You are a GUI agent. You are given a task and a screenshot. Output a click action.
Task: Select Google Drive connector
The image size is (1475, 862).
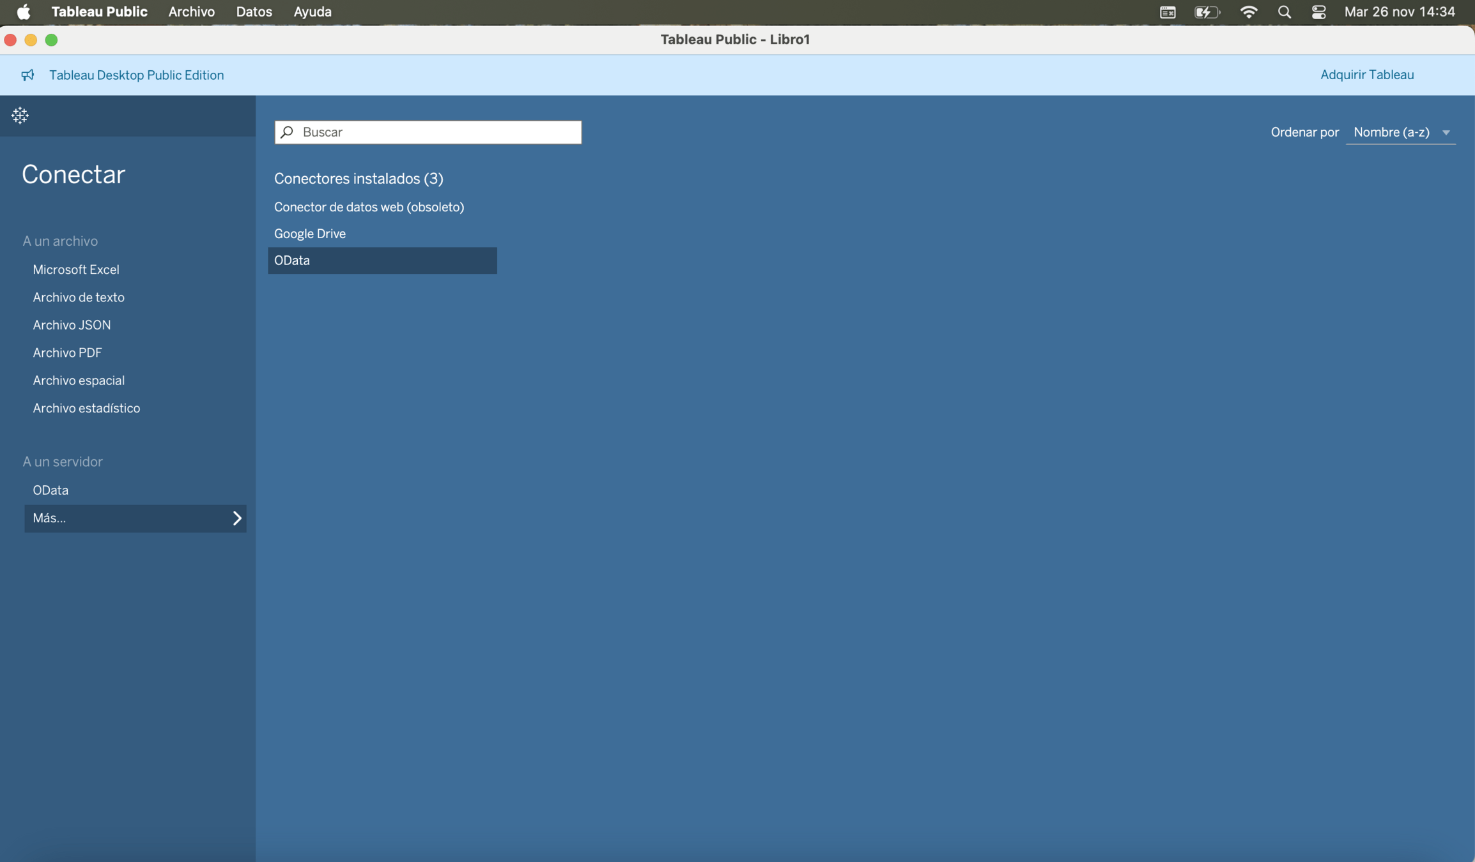point(310,234)
